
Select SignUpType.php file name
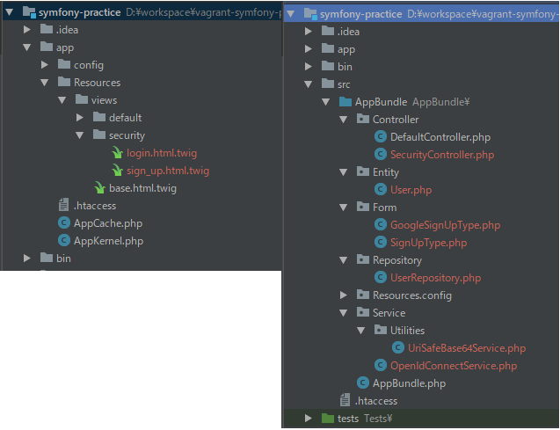429,243
